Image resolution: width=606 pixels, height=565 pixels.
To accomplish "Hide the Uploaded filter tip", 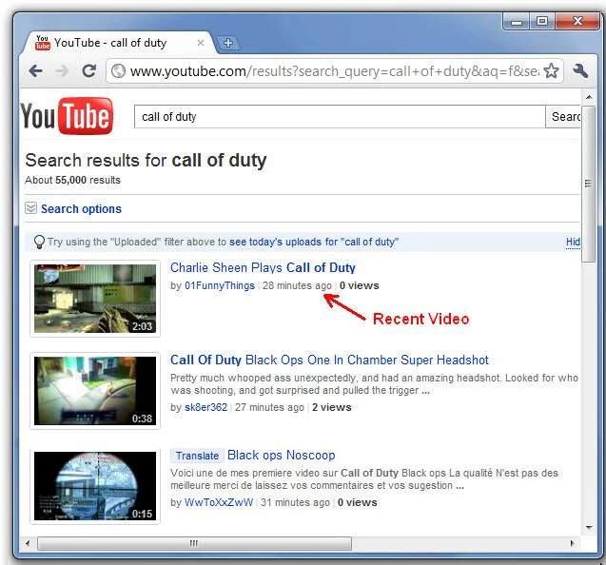I will pos(573,242).
